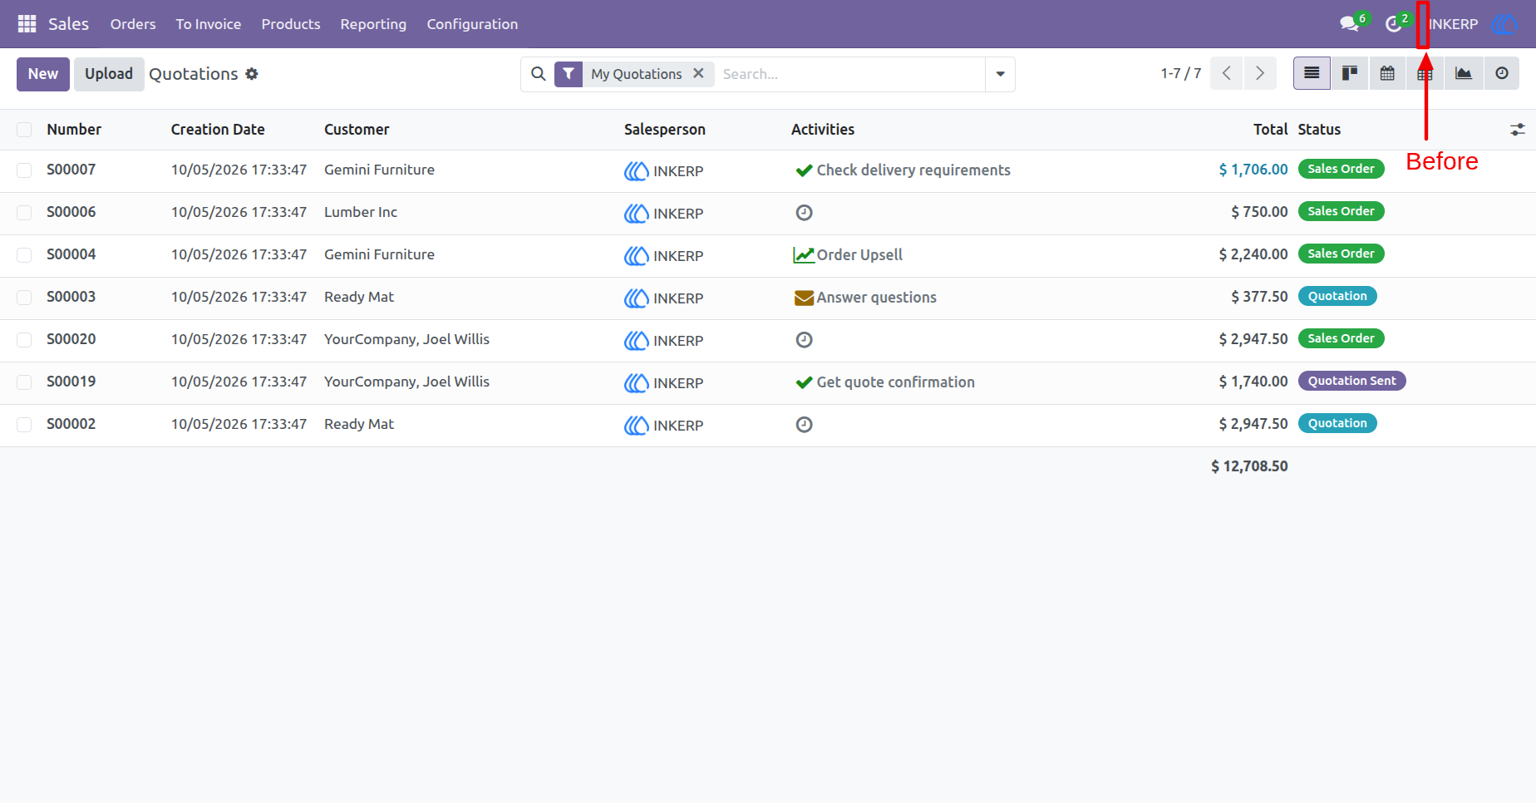The image size is (1536, 803).
Task: Open optional columns adjust icon
Action: (1518, 130)
